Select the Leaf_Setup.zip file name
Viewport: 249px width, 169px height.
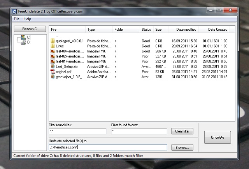point(67,66)
